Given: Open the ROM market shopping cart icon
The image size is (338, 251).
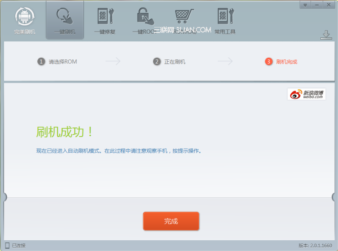Looking at the screenshot, I should (184, 16).
